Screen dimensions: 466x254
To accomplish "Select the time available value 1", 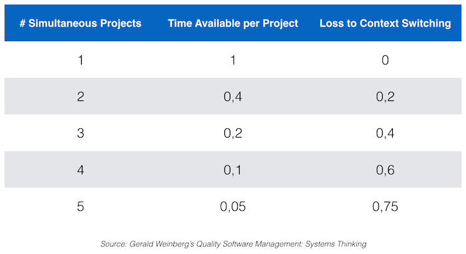I will point(233,61).
